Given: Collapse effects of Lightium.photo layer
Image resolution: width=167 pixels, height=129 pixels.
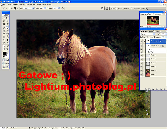Looking at the screenshot, I should point(161,46).
